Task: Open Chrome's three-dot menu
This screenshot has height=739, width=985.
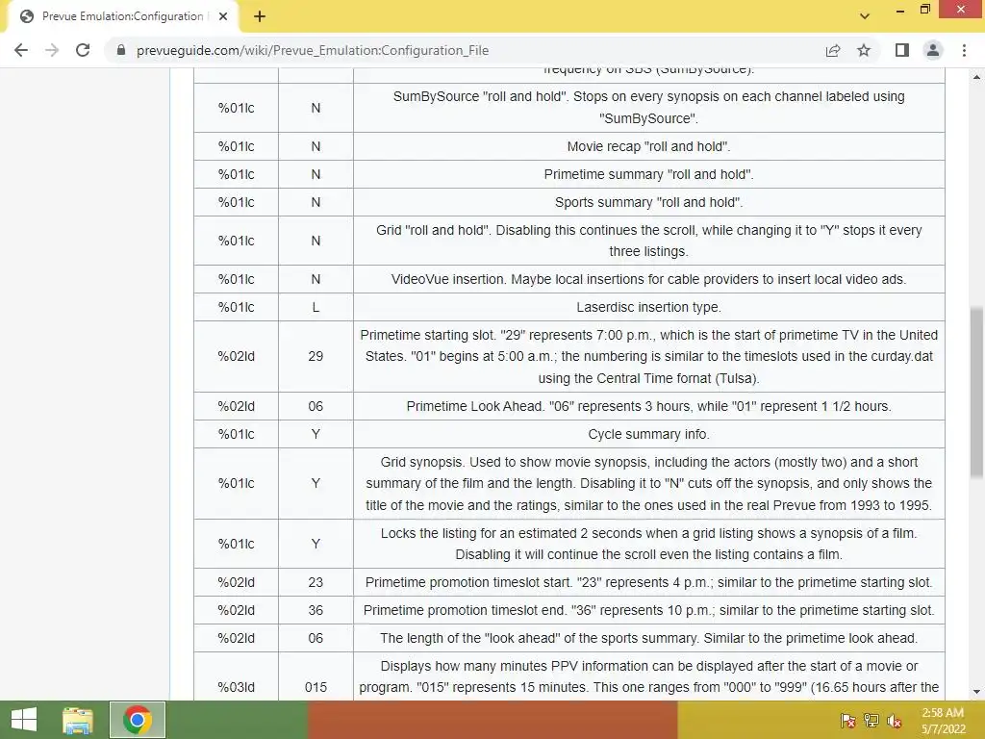Action: [964, 50]
